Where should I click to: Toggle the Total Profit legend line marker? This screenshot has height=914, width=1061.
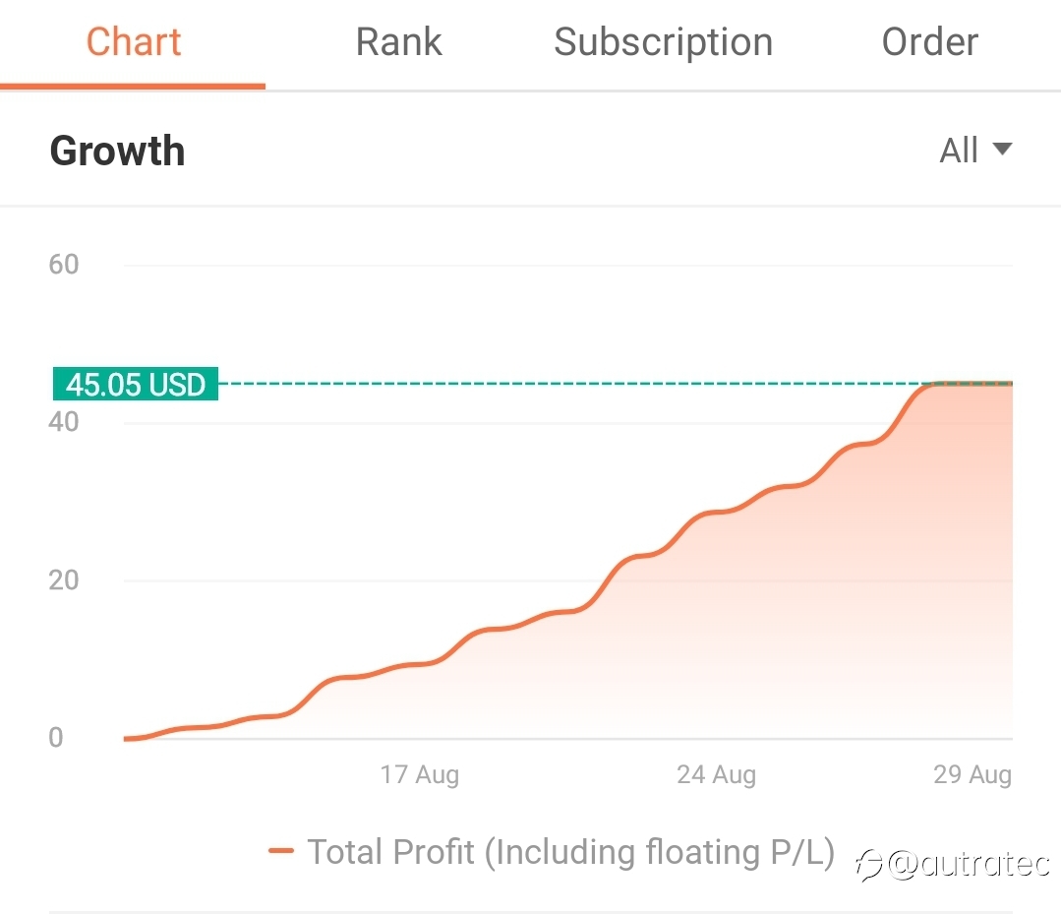[281, 851]
